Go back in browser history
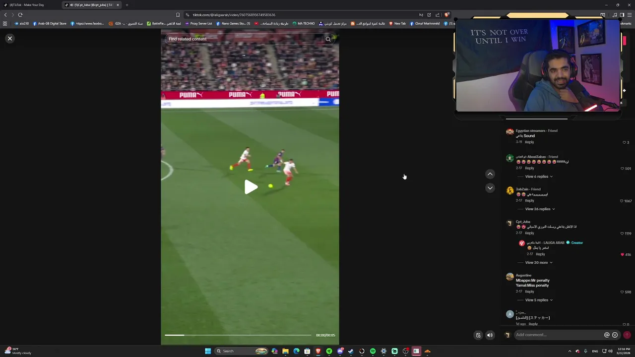 5,15
